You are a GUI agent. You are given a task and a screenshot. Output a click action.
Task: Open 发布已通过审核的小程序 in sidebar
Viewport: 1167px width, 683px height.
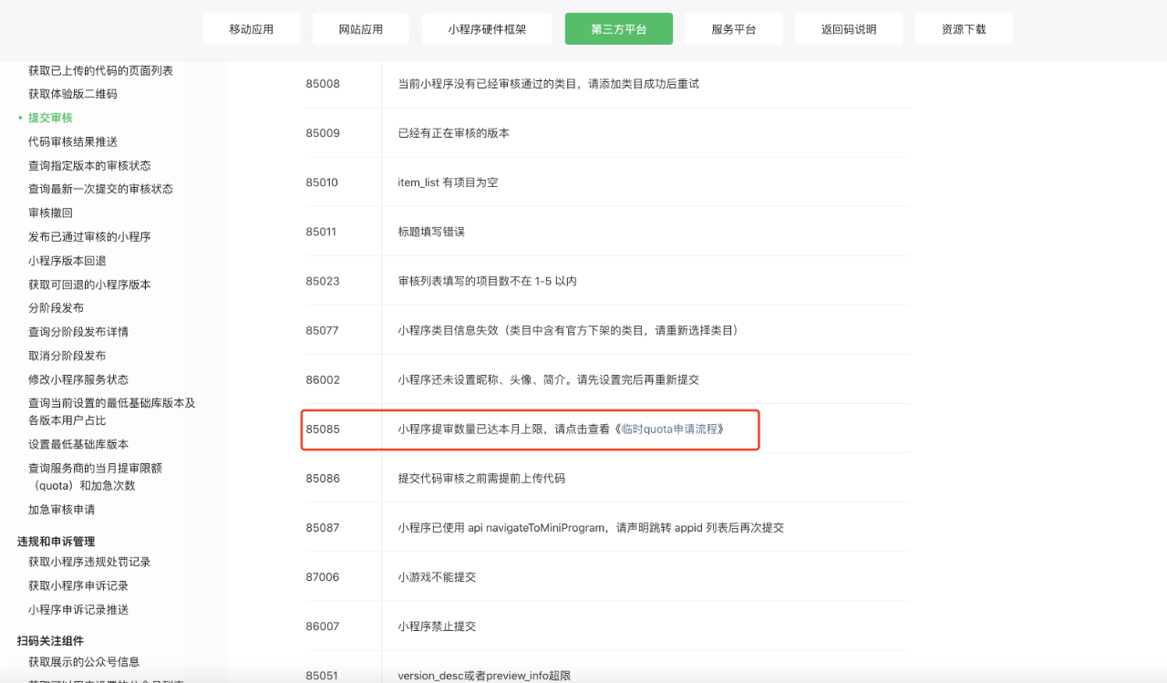89,236
